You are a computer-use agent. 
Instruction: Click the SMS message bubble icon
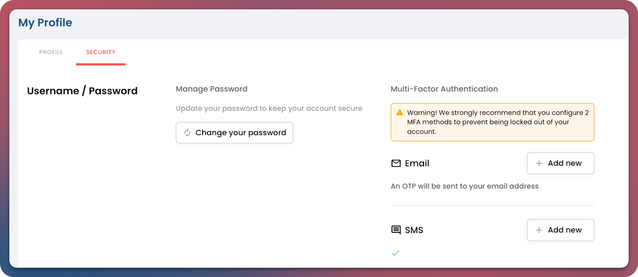[x=396, y=230]
